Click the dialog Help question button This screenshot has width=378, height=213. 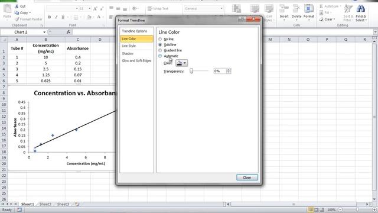pos(242,20)
